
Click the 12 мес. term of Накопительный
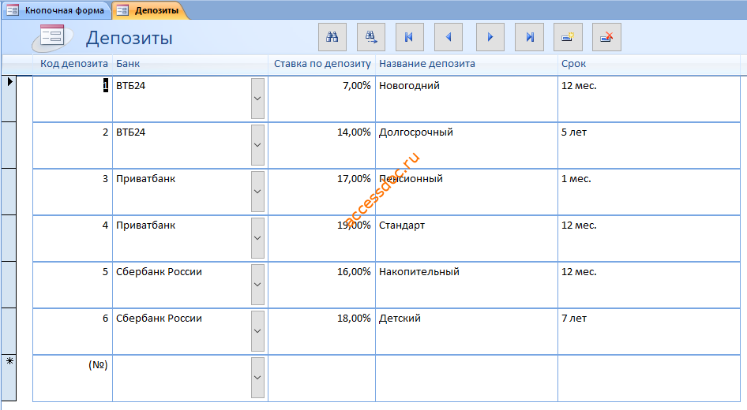click(x=649, y=285)
